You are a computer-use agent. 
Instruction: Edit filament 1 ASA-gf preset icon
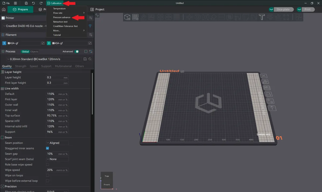[43, 43]
